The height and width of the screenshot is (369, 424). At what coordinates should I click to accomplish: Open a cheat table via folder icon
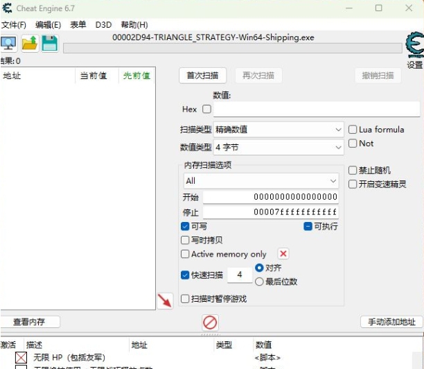click(30, 43)
